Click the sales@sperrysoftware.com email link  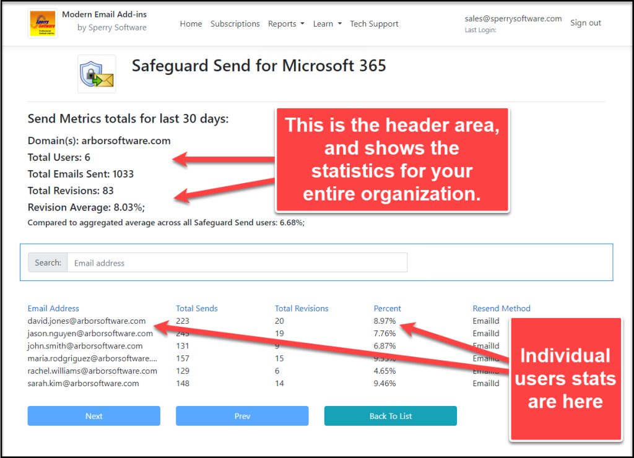513,19
